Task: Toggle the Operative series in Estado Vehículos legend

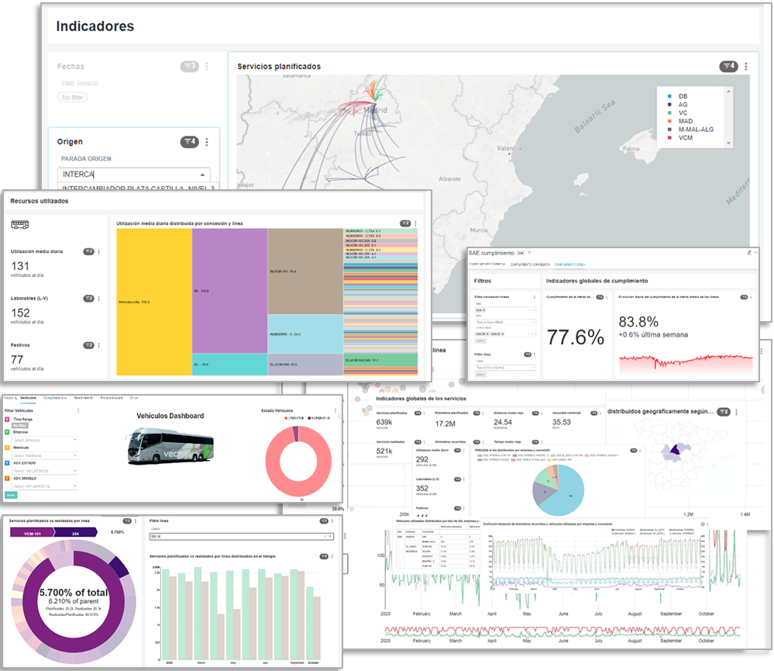Action: click(294, 418)
